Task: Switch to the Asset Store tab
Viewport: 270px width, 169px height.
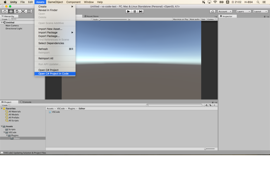Action: [x=91, y=16]
